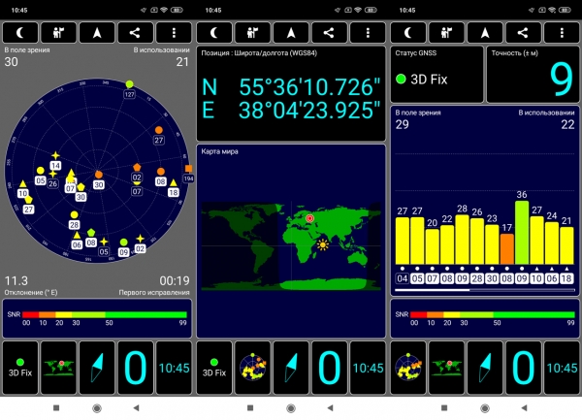
Task: Open three-dot overflow menu in middle screen
Action: pos(368,33)
